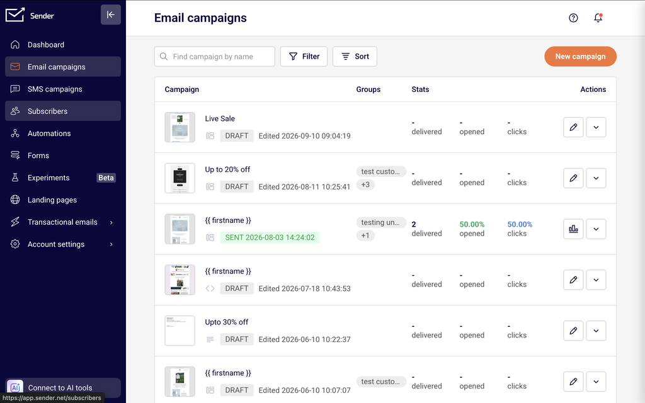View stats chart icon for sent campaign
The image size is (645, 403).
pyautogui.click(x=573, y=229)
